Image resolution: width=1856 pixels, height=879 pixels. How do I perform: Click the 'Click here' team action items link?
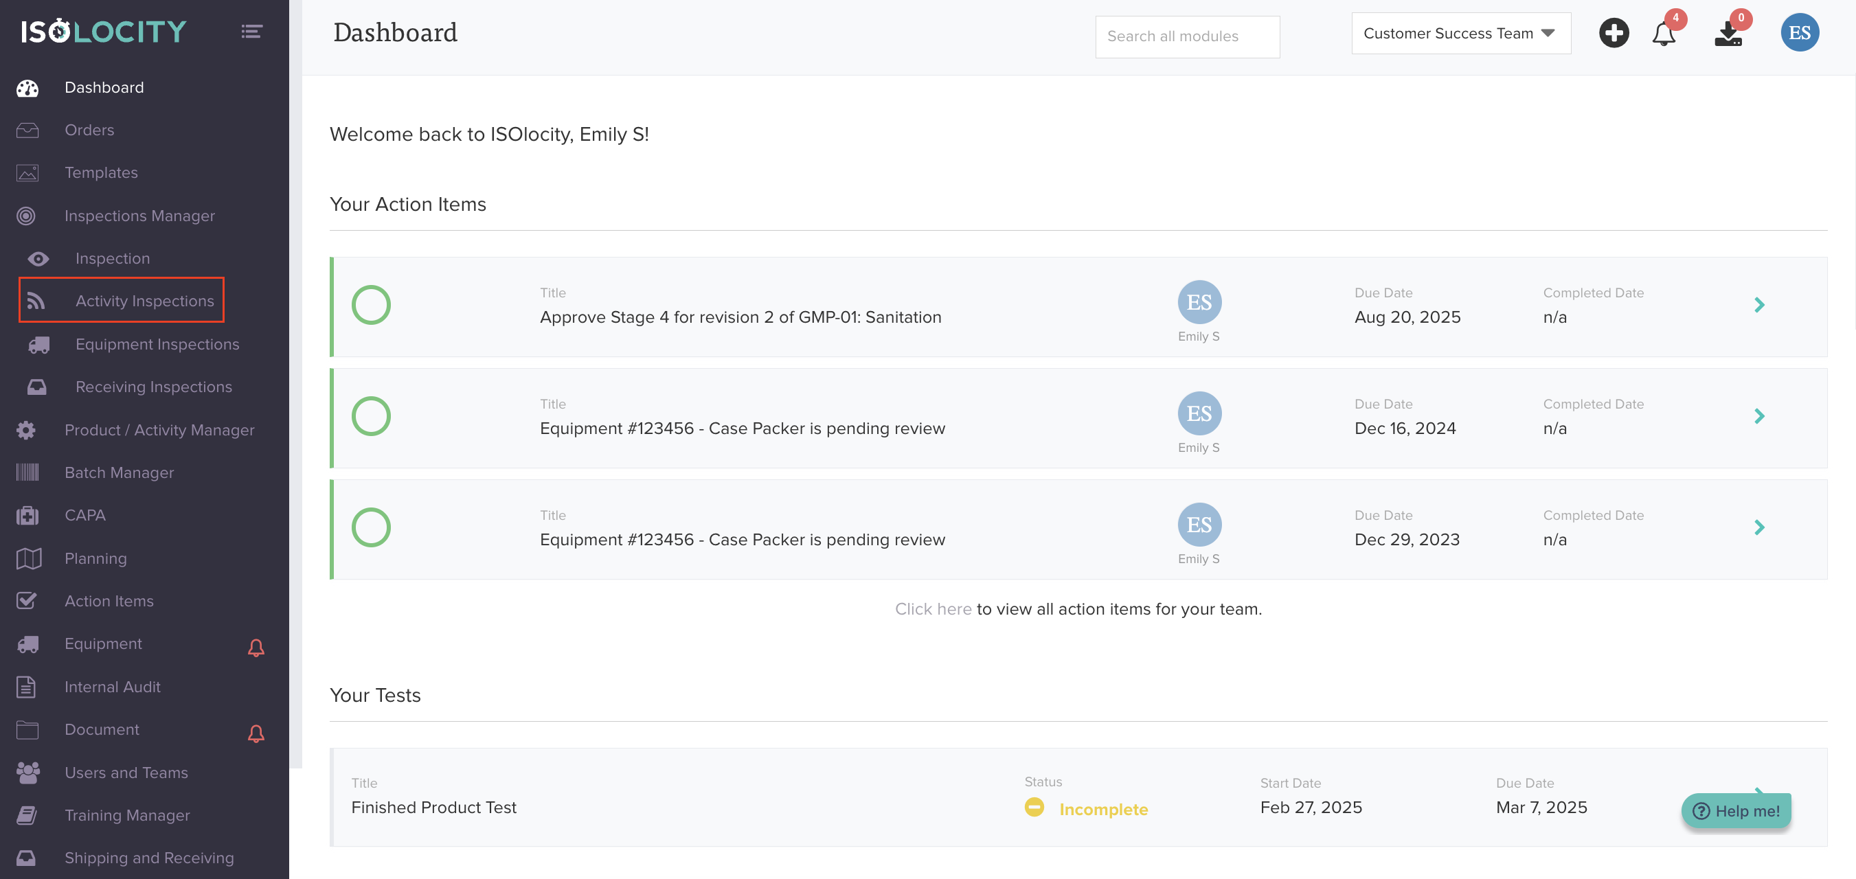(932, 610)
